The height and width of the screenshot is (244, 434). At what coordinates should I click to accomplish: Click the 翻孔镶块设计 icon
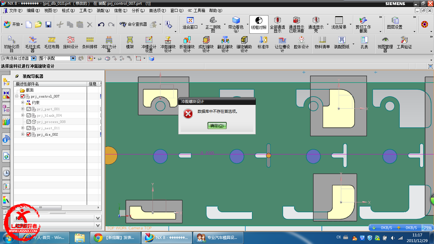225,44
